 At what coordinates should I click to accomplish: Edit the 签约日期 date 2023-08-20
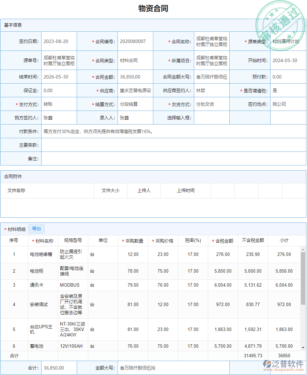click(59, 41)
